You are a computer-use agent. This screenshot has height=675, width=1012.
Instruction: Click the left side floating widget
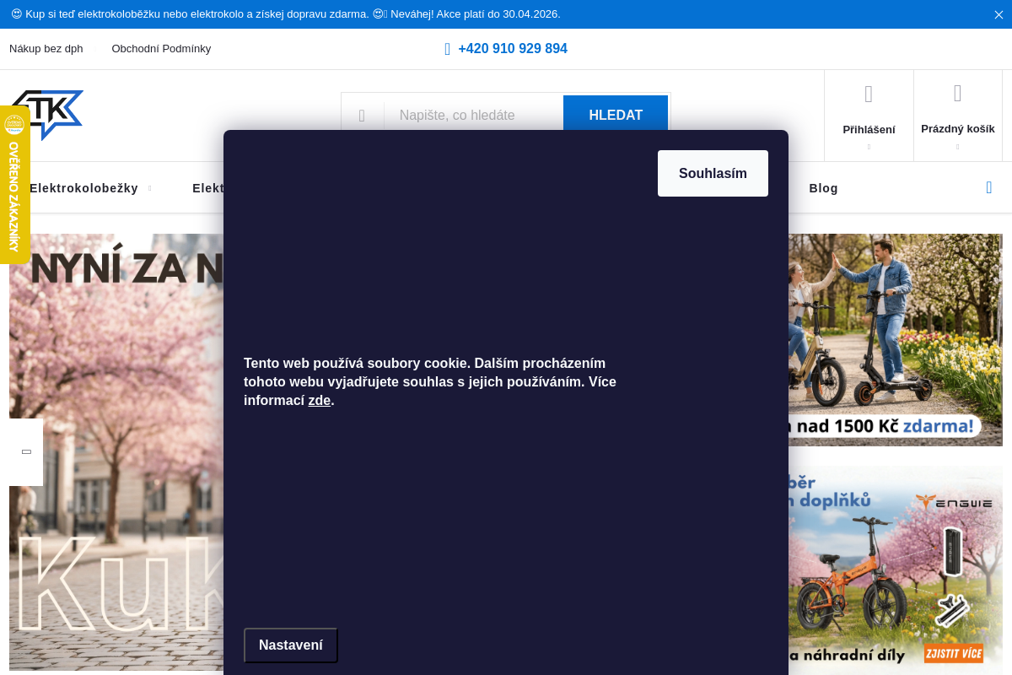(x=26, y=452)
